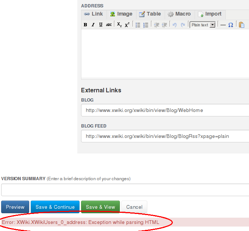
Task: Open the Table menu in the editor toolbar
Action: click(150, 14)
